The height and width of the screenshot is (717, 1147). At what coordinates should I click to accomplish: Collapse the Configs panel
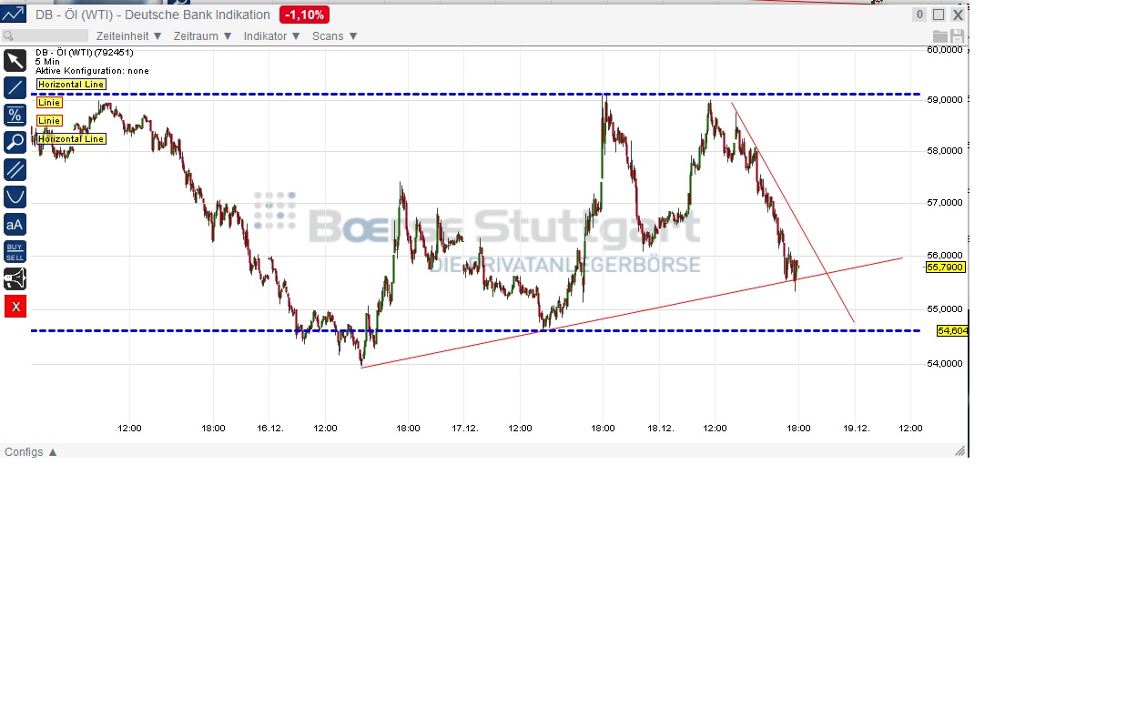30,451
